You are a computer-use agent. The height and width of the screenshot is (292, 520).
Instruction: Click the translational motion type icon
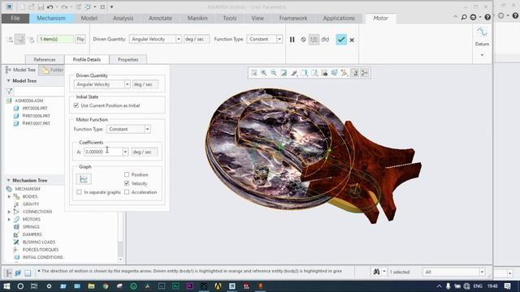pos(10,40)
